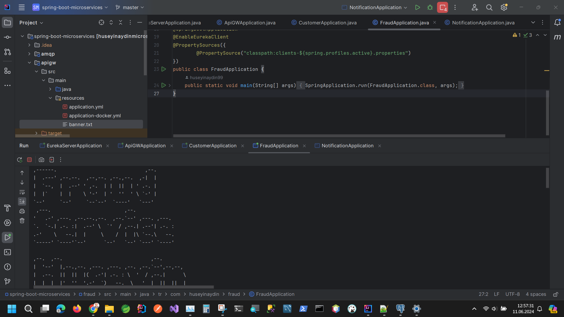The height and width of the screenshot is (317, 564).
Task: Switch to NotificationApplication.java editor tab
Action: (480, 23)
